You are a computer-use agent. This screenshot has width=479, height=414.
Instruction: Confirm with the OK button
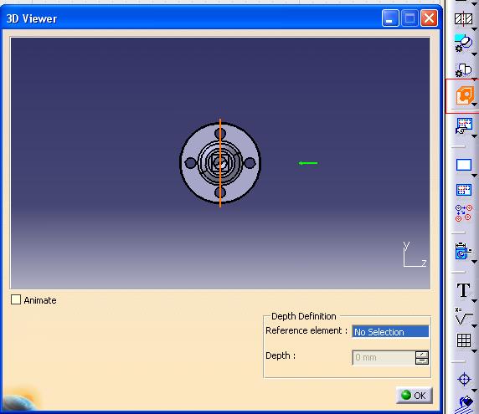click(415, 396)
